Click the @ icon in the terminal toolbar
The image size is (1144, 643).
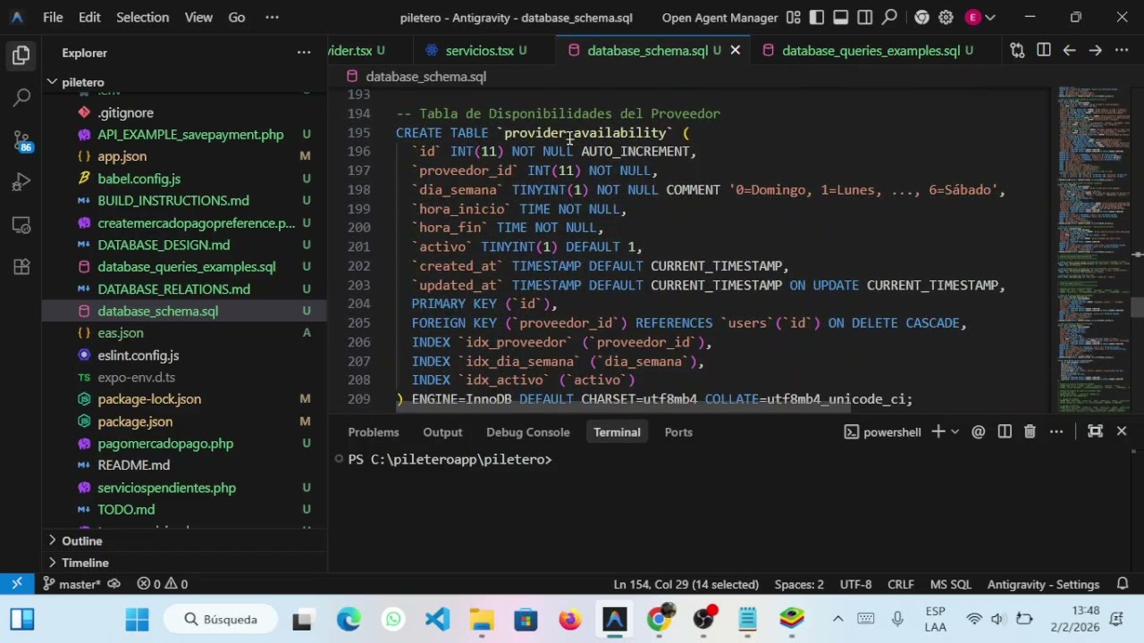(979, 431)
